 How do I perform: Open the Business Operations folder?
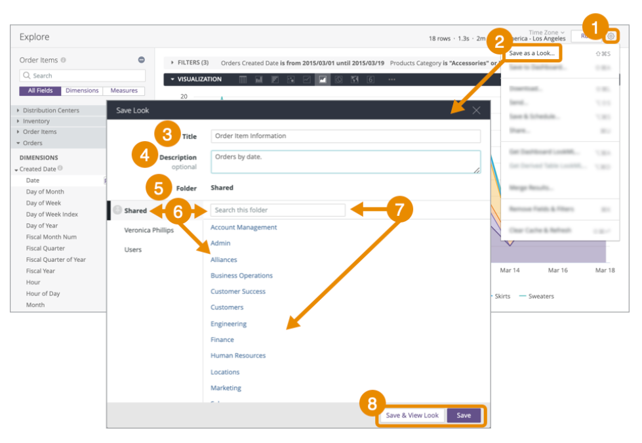pos(241,276)
